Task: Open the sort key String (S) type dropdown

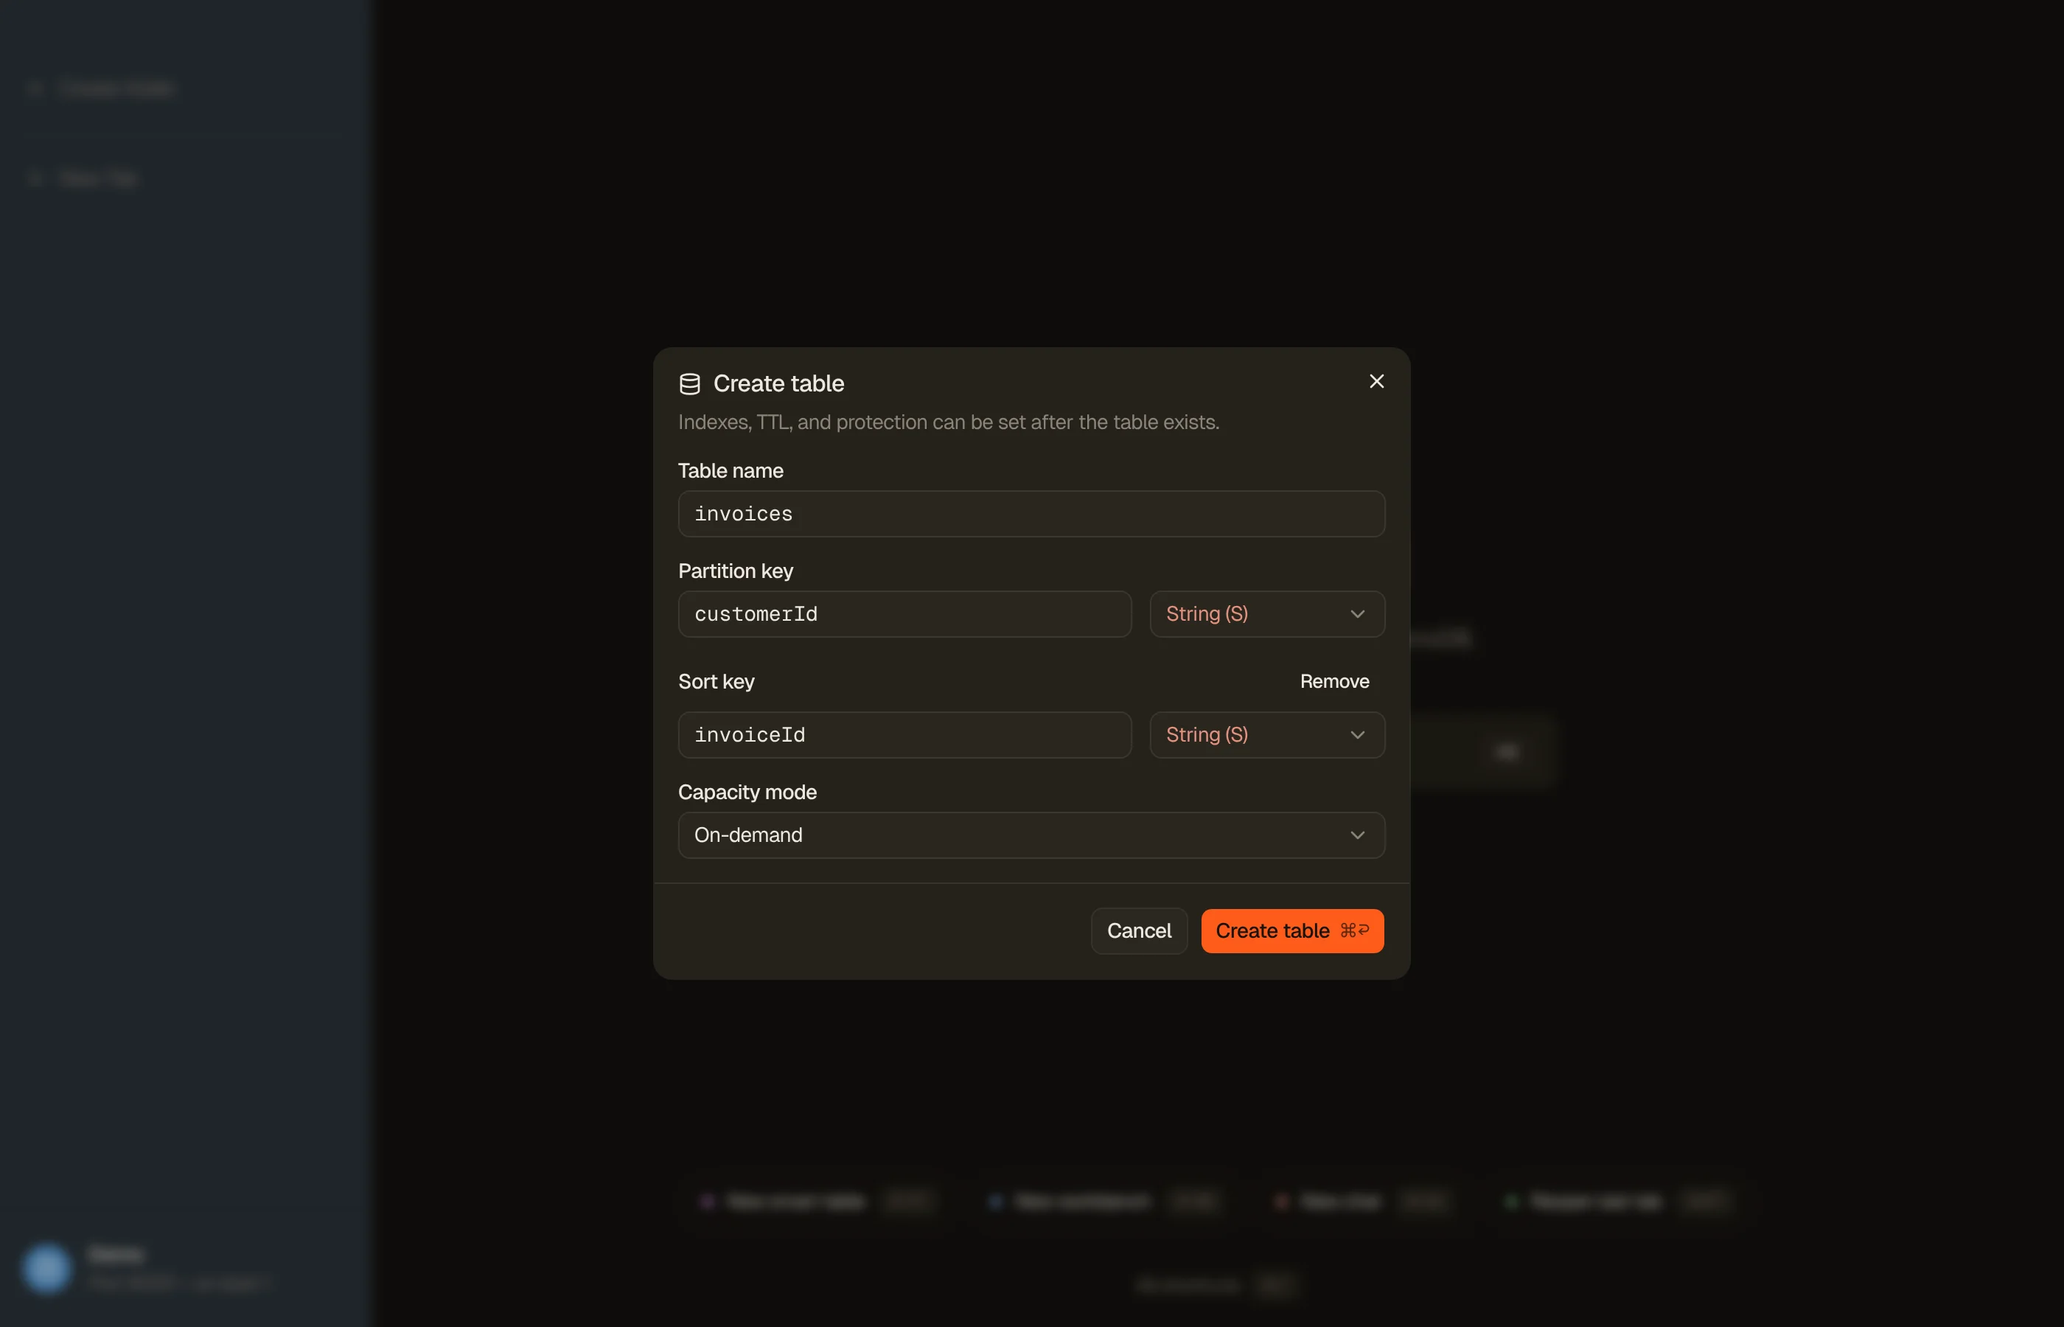Action: pyautogui.click(x=1267, y=734)
